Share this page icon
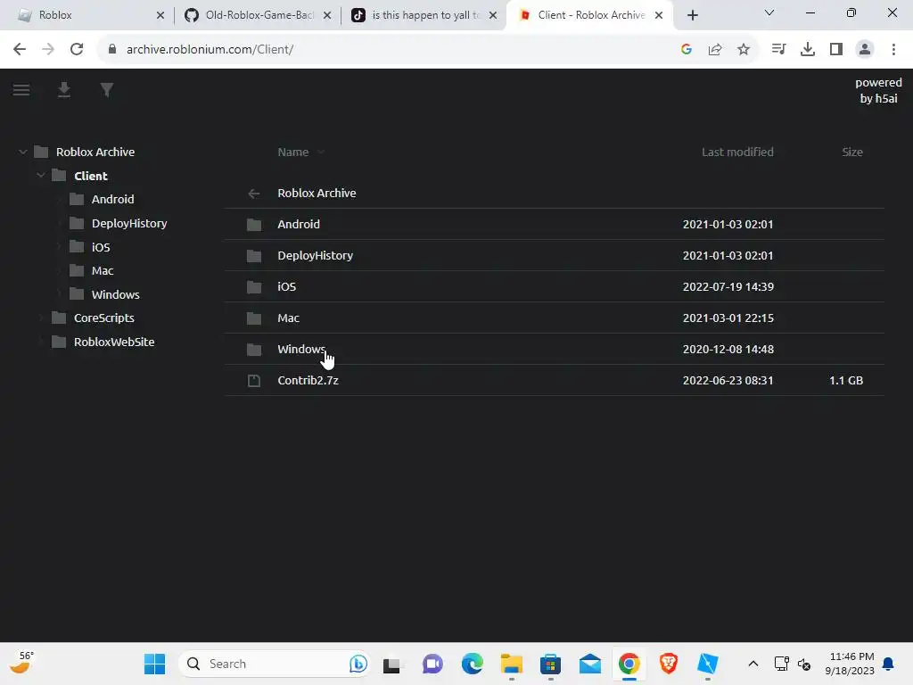Viewport: 913px width, 685px height. point(715,50)
